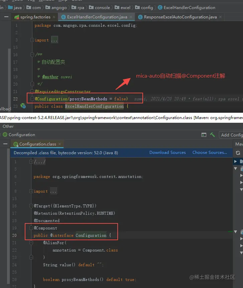Click Add Configuration button
This screenshot has height=288, width=243.
click(231, 135)
